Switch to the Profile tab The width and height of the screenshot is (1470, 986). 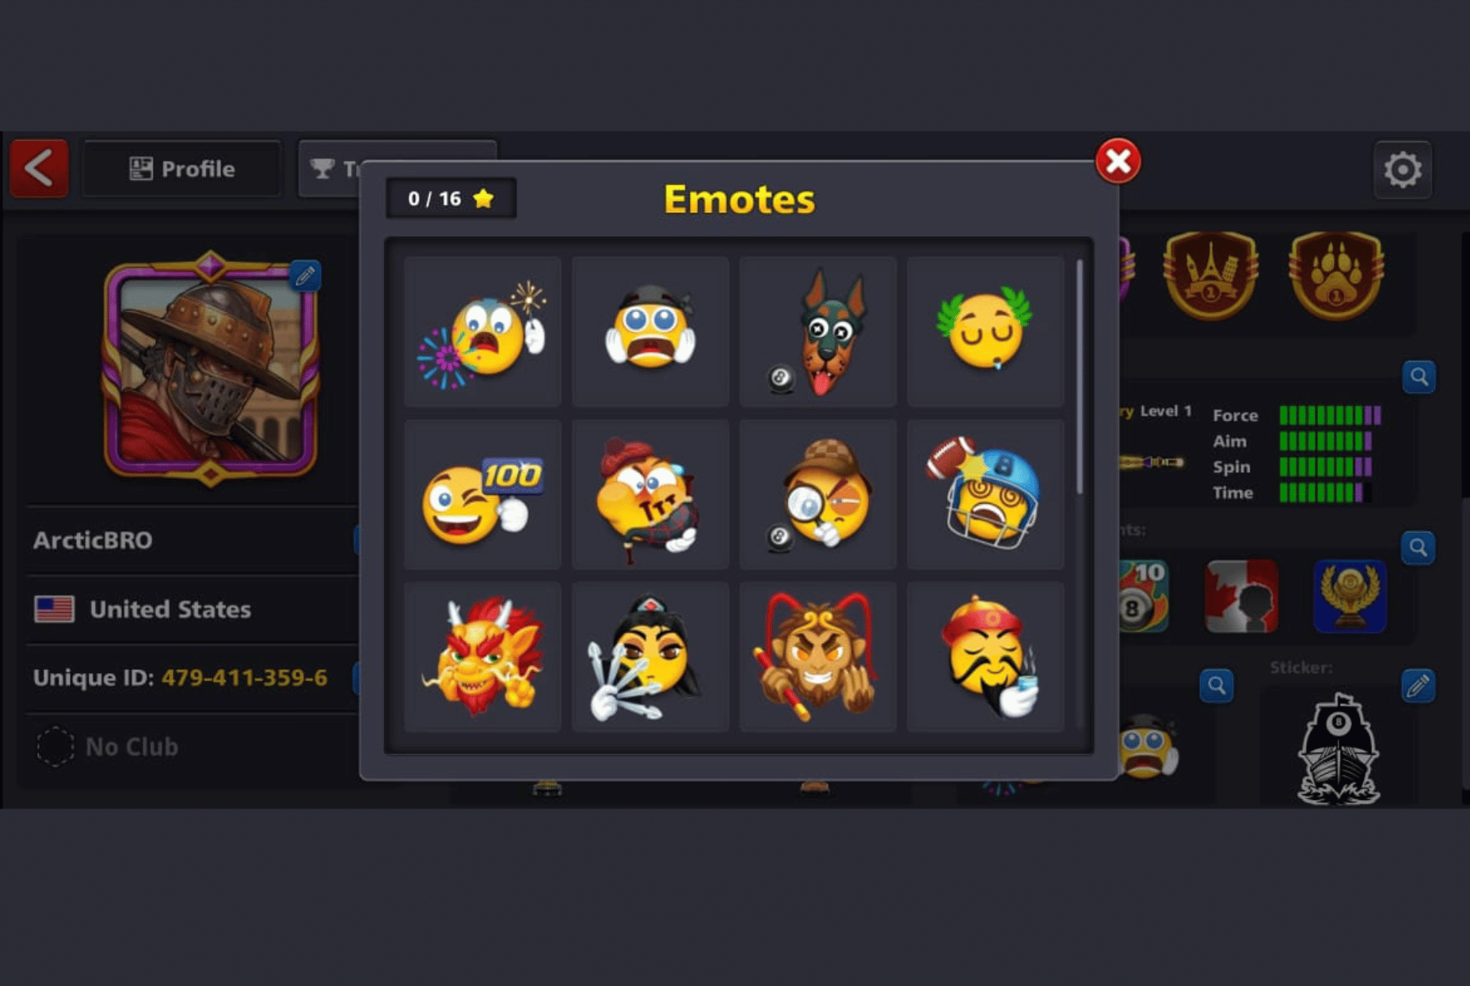click(x=182, y=169)
